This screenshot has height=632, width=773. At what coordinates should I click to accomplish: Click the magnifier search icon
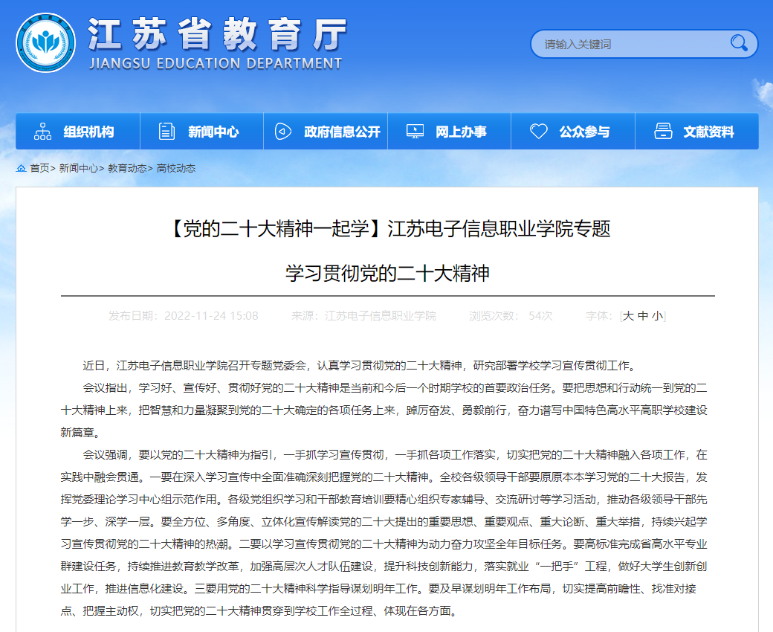[x=739, y=43]
